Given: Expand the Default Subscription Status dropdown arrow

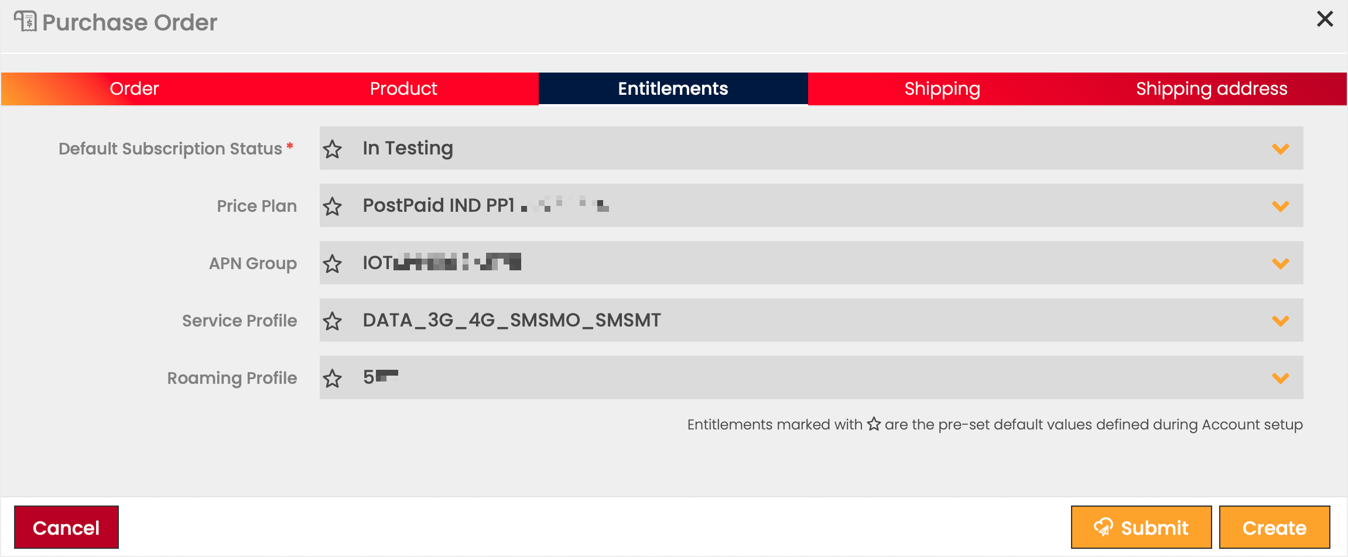Looking at the screenshot, I should [x=1281, y=149].
